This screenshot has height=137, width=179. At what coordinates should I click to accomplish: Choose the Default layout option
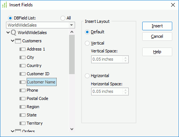87,32
